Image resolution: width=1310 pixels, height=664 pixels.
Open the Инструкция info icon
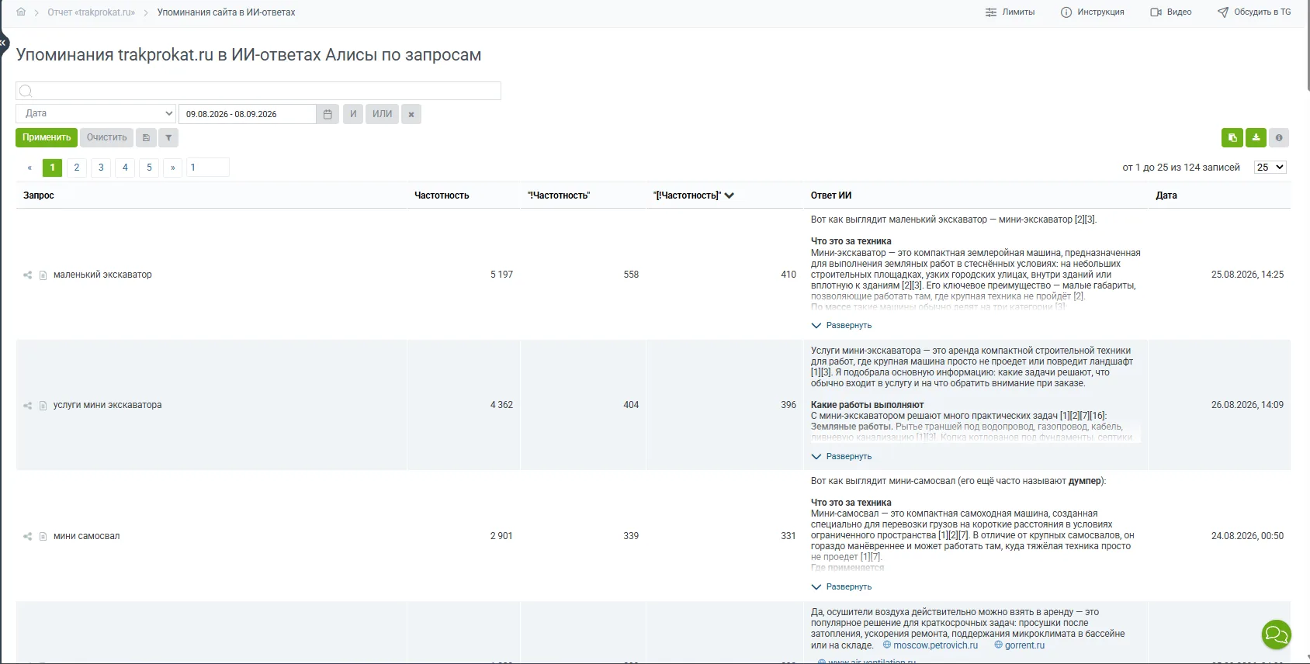coord(1066,12)
